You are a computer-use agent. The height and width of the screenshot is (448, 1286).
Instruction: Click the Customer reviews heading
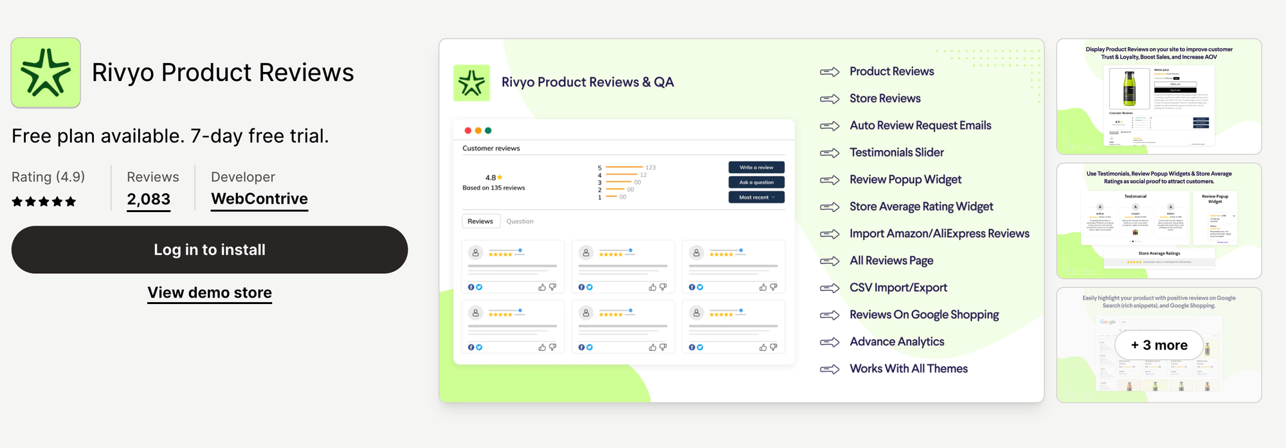(x=491, y=148)
